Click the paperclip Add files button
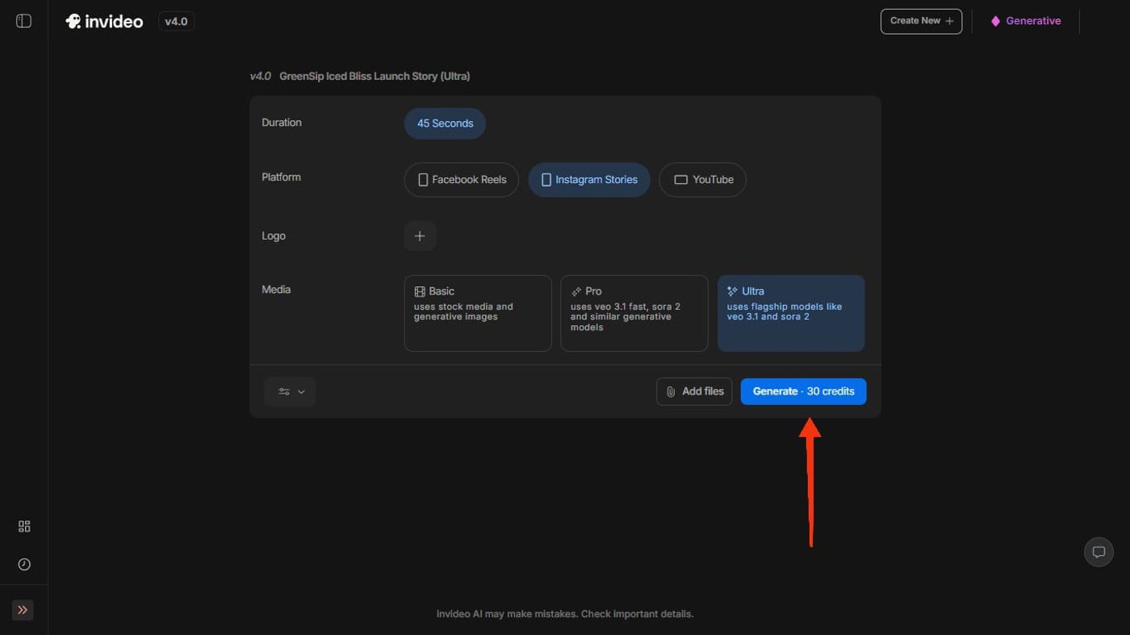 point(694,391)
